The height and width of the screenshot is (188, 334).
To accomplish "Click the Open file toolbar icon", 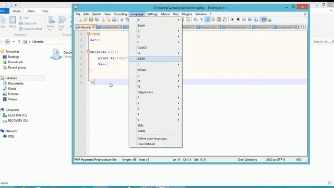I will (85, 20).
